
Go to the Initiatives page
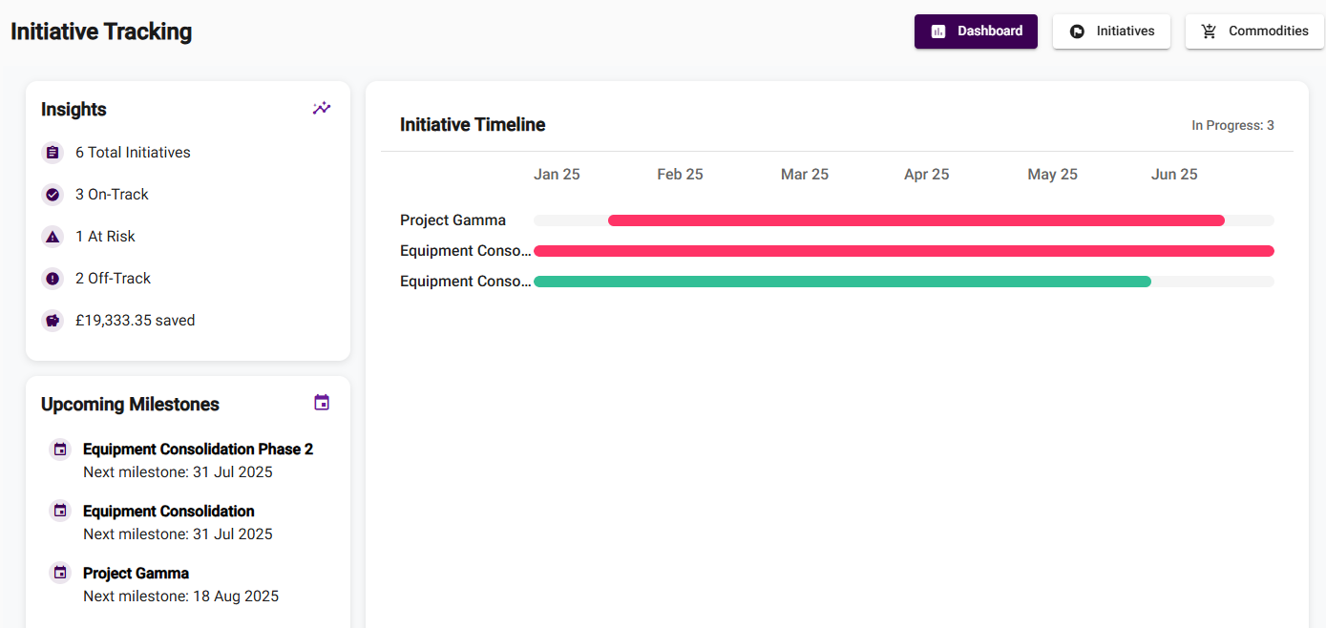1111,31
